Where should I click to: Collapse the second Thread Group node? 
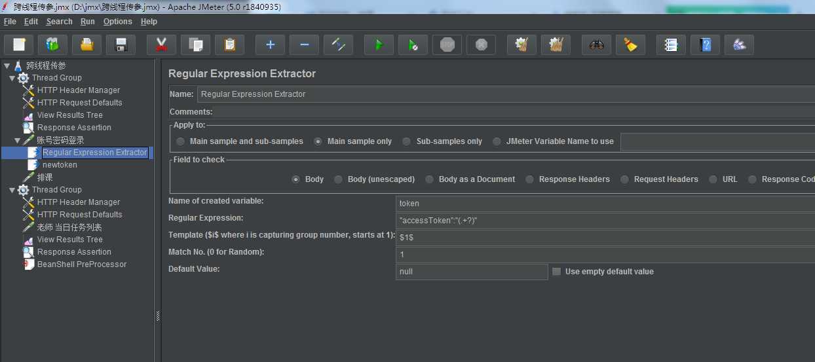12,190
